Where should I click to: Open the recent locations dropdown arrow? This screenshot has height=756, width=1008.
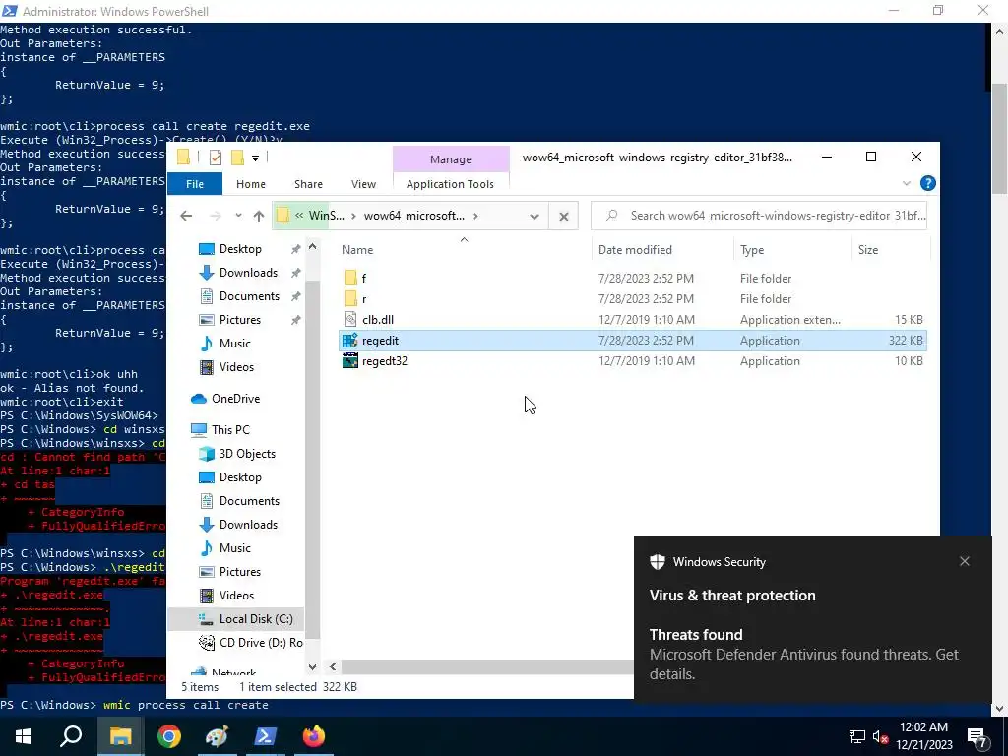tap(238, 216)
